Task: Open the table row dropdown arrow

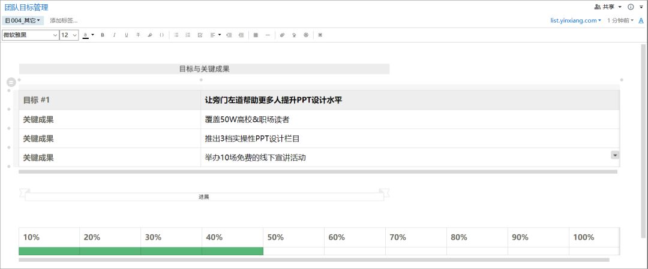Action: click(x=615, y=155)
